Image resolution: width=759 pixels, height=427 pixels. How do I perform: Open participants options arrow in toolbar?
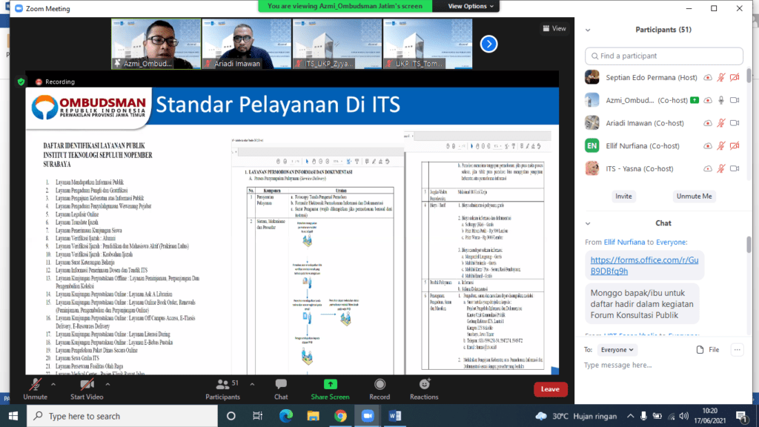[252, 385]
